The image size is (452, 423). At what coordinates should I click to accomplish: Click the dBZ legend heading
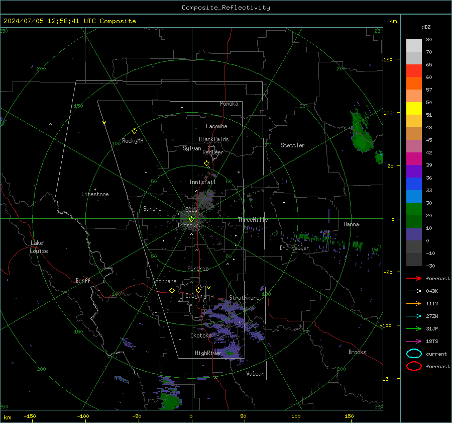[x=426, y=27]
